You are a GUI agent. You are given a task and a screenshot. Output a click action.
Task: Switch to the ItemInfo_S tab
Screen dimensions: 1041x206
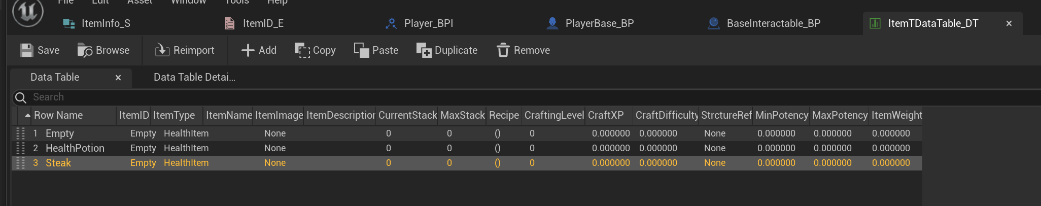106,23
